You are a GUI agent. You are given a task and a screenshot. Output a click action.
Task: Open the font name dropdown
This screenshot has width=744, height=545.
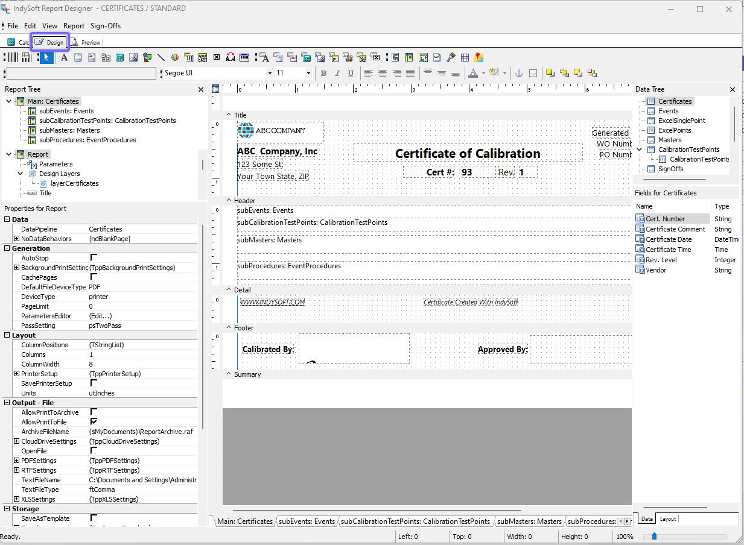tap(270, 73)
